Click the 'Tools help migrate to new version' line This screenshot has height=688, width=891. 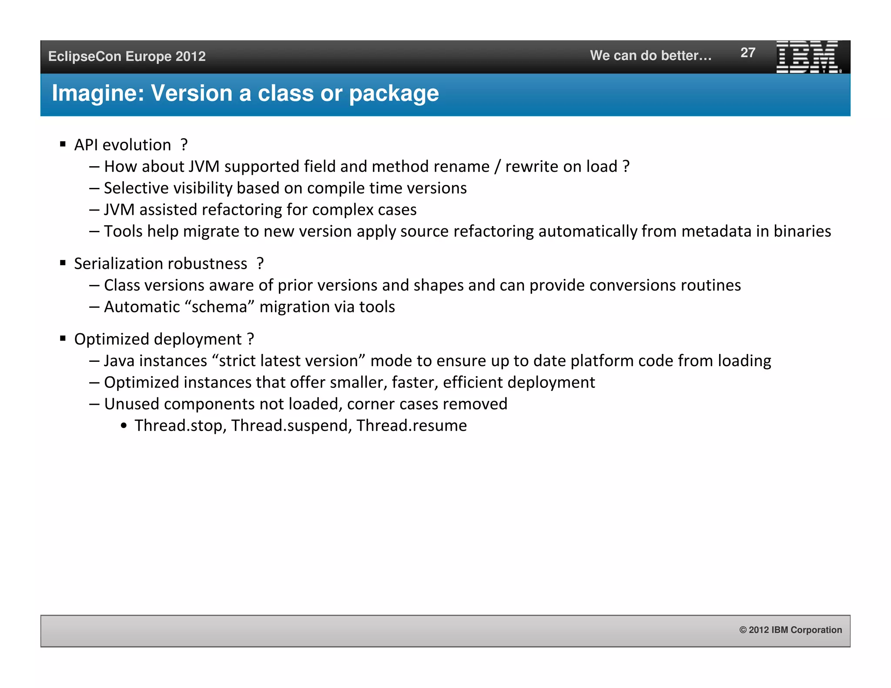pyautogui.click(x=467, y=231)
